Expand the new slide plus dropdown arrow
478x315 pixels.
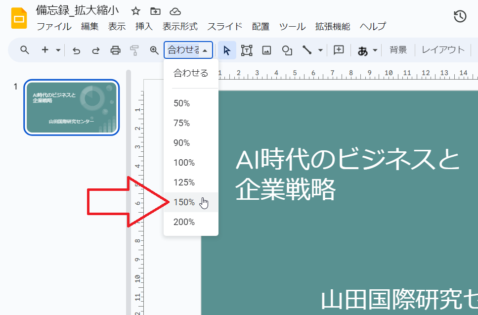pos(58,50)
